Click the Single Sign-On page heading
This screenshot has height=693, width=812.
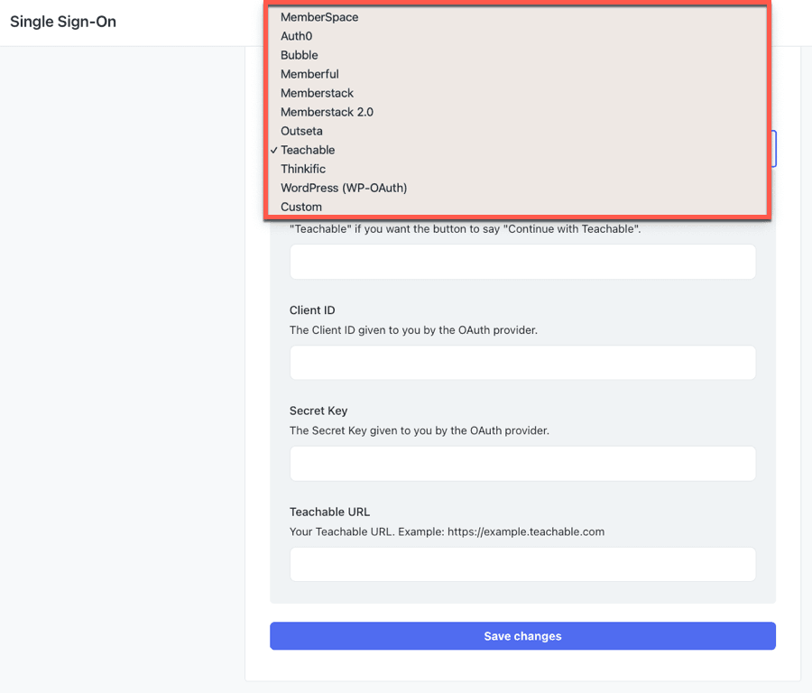pos(63,22)
